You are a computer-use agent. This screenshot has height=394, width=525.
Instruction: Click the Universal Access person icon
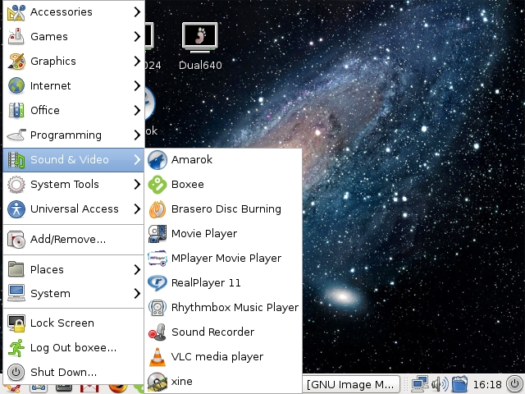tap(16, 209)
